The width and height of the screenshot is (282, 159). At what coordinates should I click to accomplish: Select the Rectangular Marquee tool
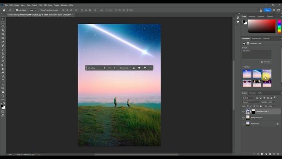coord(3,23)
